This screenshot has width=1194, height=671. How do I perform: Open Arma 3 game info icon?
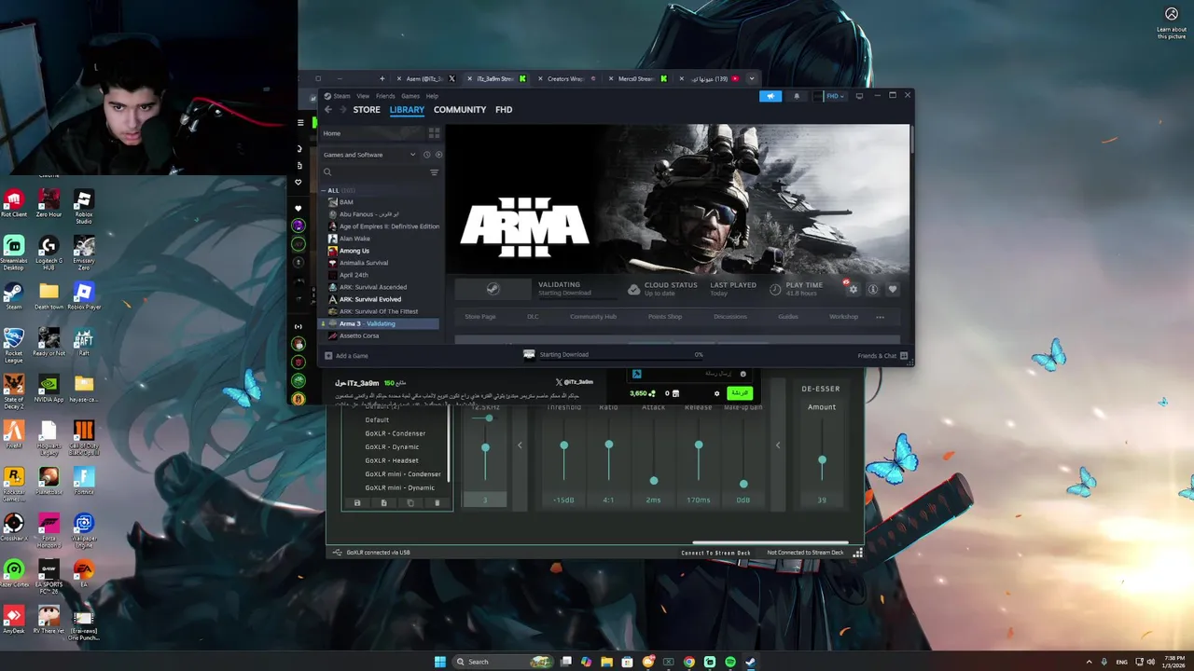pos(872,289)
